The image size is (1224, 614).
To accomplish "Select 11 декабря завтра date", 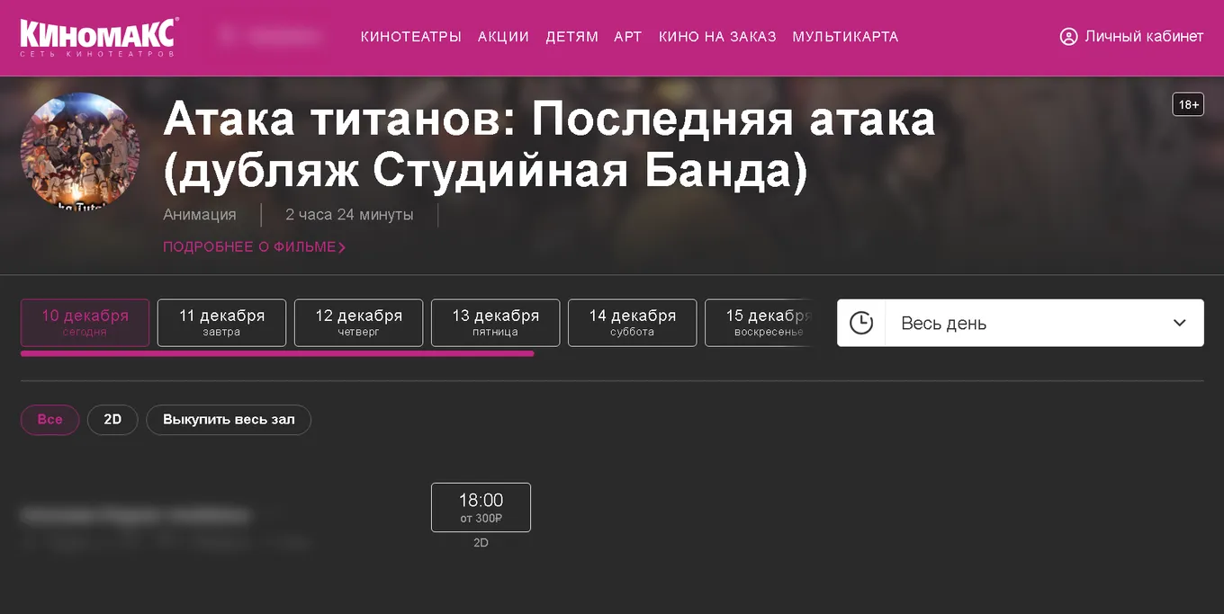I will [222, 323].
